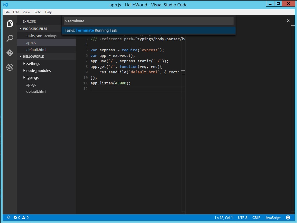Expand the node_modules folder

click(x=24, y=70)
